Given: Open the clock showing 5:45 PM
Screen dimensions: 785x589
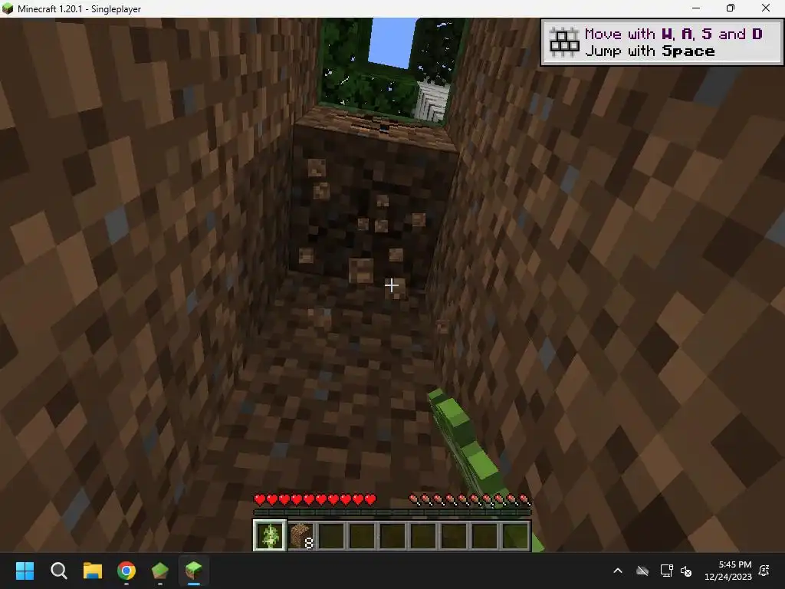Looking at the screenshot, I should [728, 571].
